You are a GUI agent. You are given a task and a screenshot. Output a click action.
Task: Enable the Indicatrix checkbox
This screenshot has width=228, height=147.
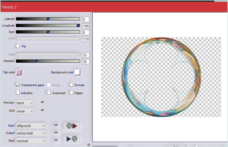click(x=18, y=93)
